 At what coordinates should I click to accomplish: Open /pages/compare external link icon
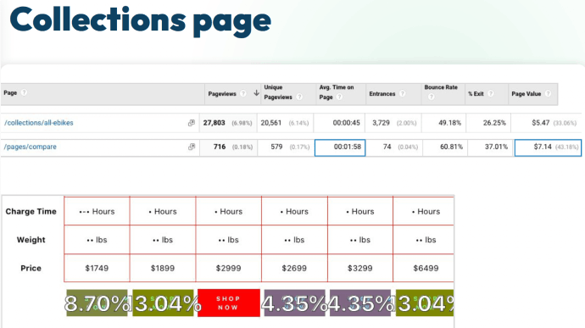click(192, 147)
